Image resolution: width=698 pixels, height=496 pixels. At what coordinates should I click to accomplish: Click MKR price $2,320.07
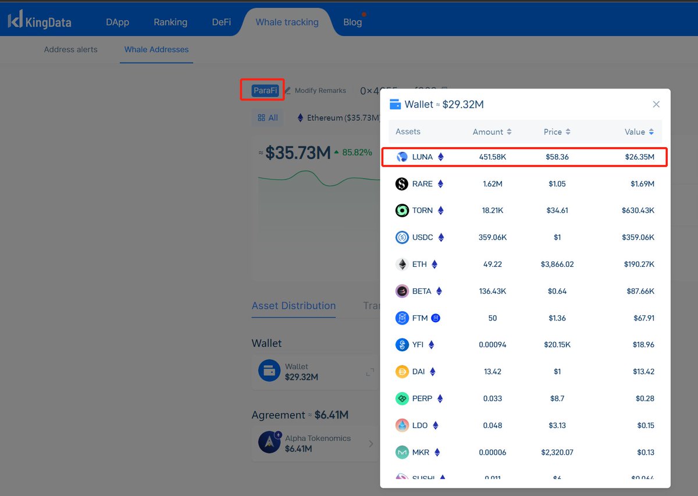(x=557, y=452)
